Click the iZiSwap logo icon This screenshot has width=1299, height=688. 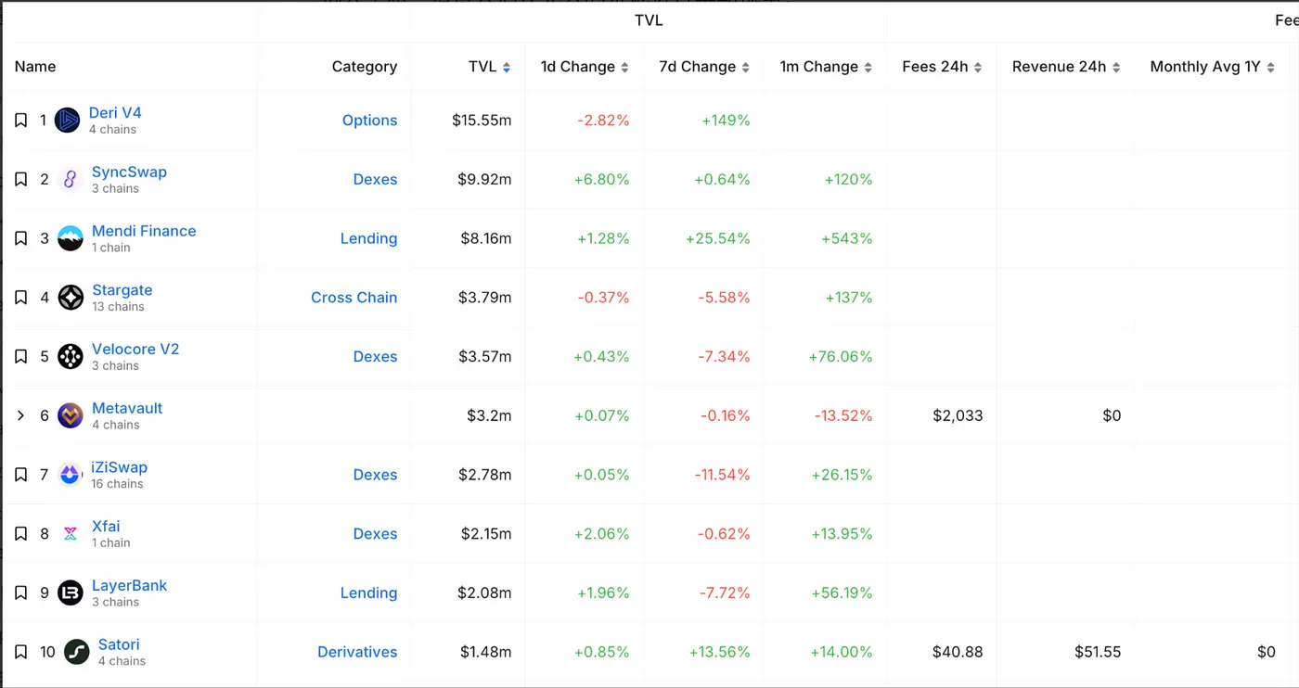(x=71, y=475)
